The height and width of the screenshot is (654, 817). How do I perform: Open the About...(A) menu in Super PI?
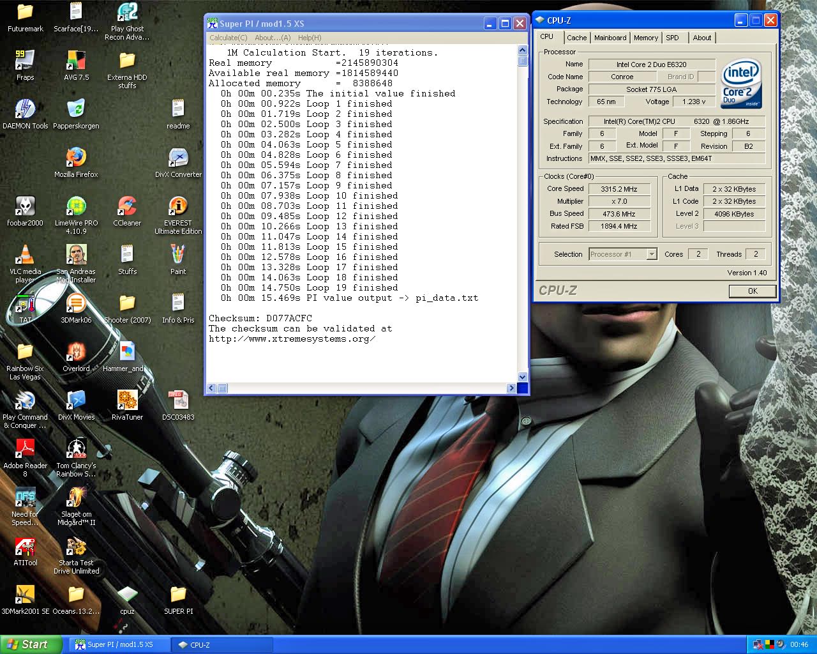coord(273,38)
